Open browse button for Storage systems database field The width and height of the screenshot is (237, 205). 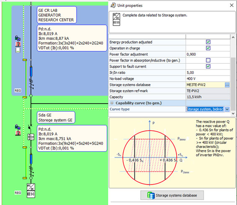(227, 85)
